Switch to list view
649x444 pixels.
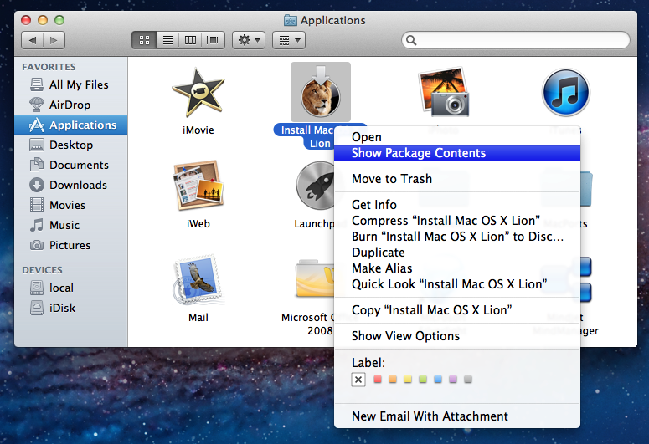click(167, 40)
